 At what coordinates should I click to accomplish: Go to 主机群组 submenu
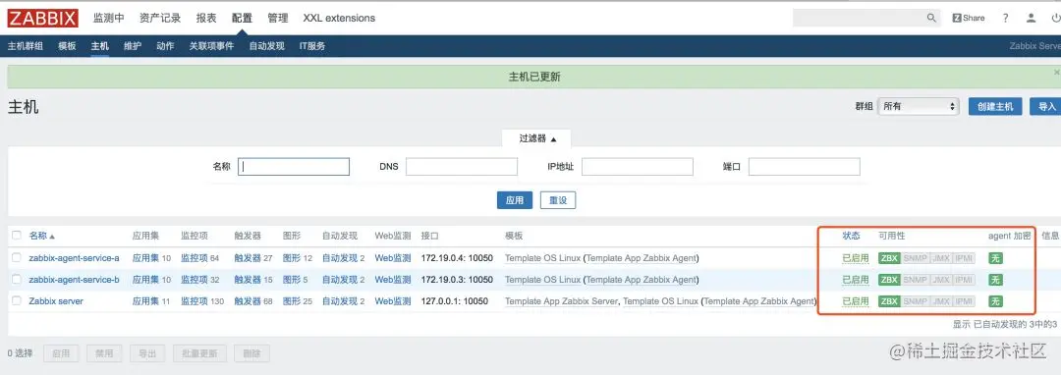tap(25, 46)
